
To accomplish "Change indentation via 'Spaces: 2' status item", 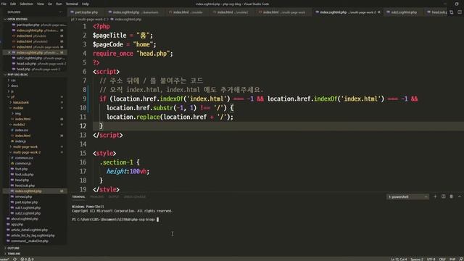I will [417, 259].
